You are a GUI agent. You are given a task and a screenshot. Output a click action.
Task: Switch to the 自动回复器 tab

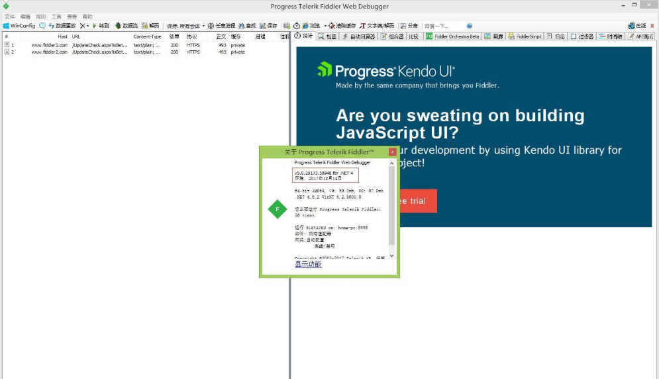pos(358,36)
